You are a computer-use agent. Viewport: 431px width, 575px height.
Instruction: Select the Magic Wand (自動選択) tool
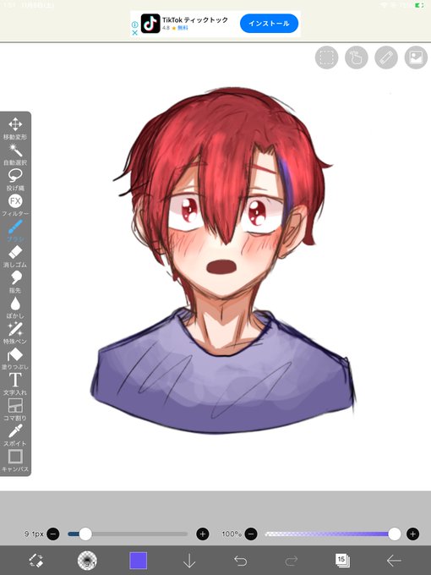pos(15,154)
